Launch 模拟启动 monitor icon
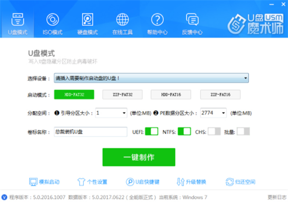Screen dimensions: 288x202 coord(33,182)
